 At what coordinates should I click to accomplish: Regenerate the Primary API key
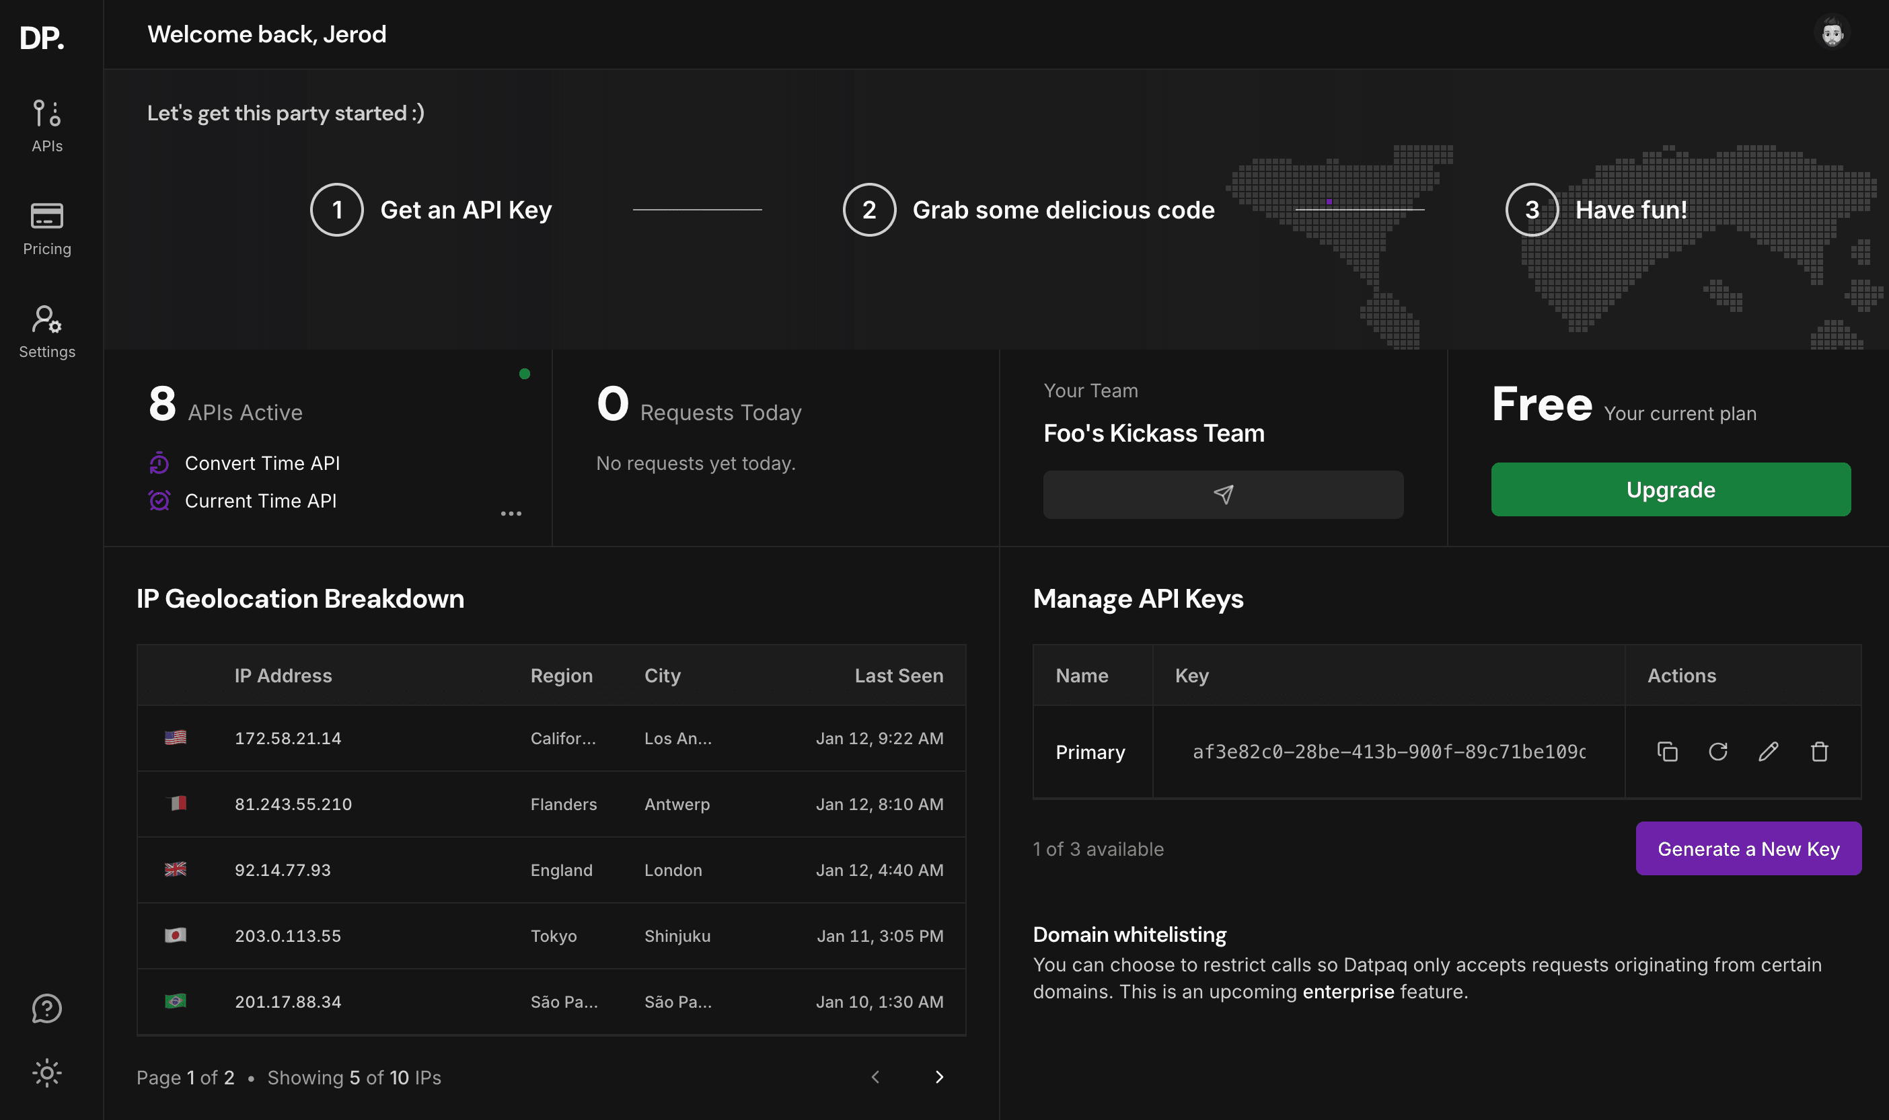[x=1717, y=752]
